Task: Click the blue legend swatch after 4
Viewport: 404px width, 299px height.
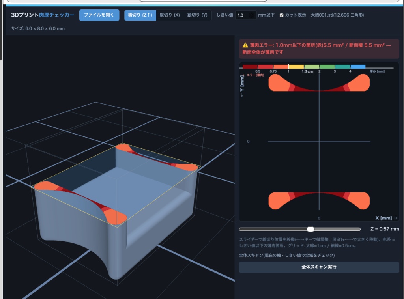Action: click(358, 66)
